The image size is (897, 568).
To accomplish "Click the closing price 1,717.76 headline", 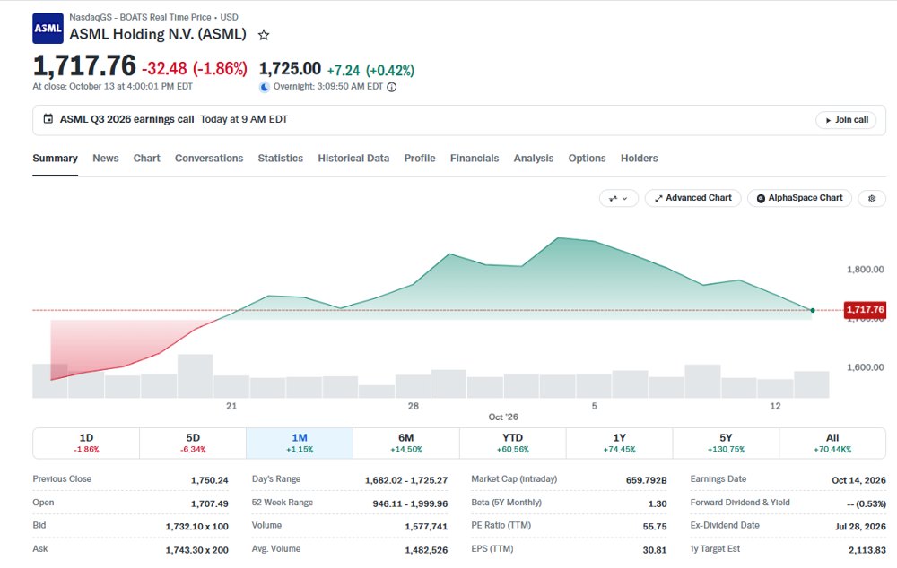I will (x=84, y=65).
